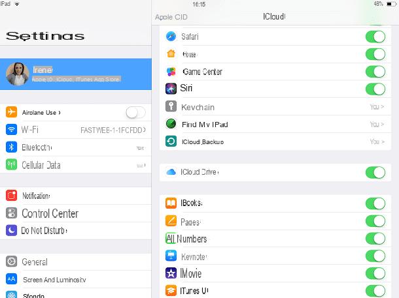Tap the iTunes U icon

point(171,291)
